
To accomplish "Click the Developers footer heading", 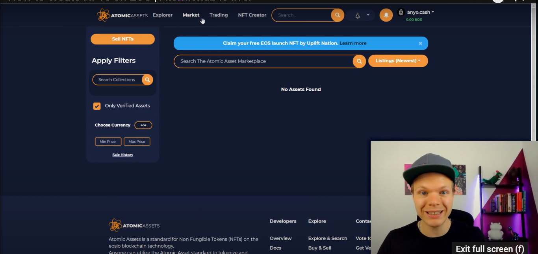I will 283,221.
